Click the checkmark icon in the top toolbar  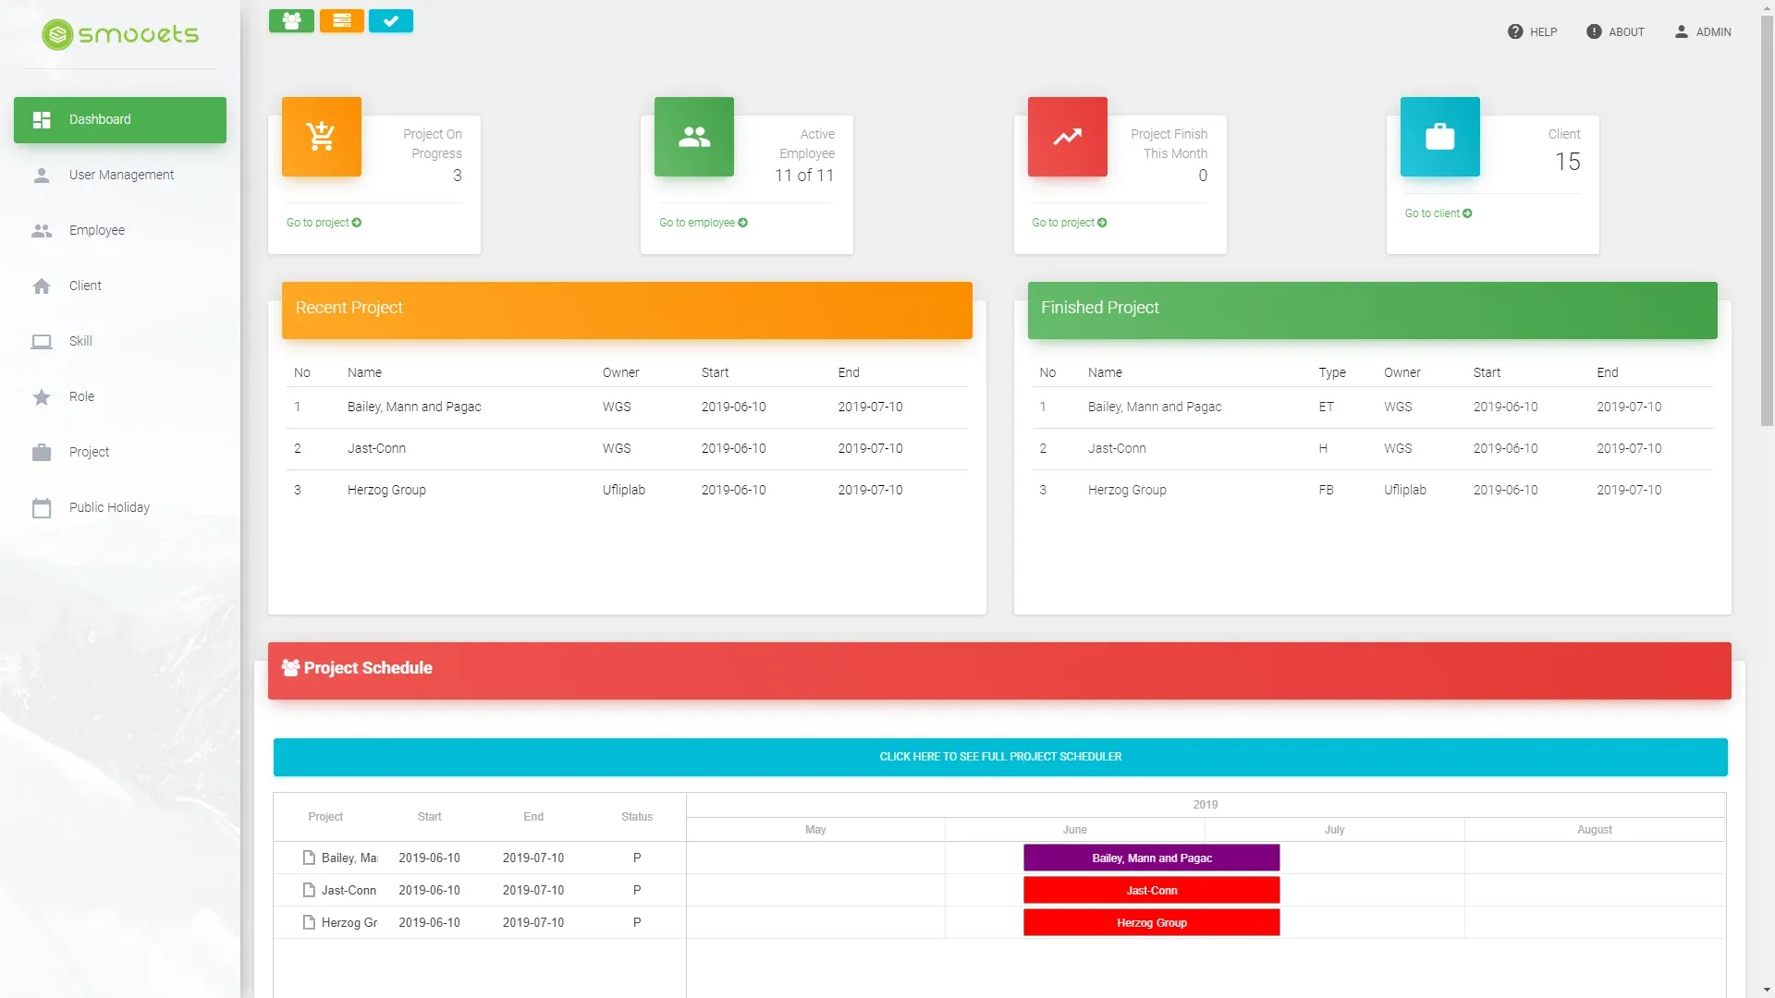[x=390, y=20]
